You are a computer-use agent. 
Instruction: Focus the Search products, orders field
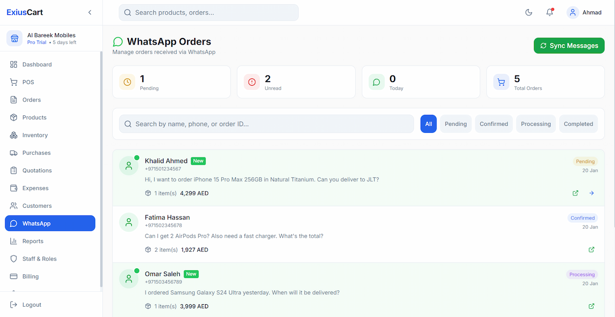coord(209,13)
